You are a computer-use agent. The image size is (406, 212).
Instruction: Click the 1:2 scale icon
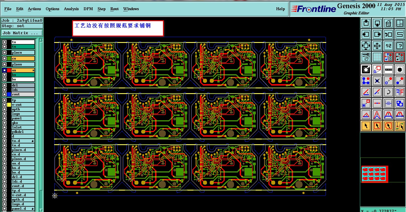[389, 45]
